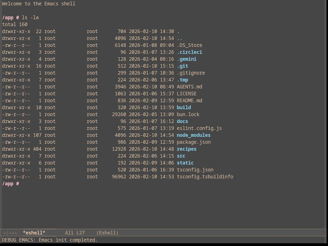Click the build directory name
Viewport: 328px width, 246px height.
[184, 107]
